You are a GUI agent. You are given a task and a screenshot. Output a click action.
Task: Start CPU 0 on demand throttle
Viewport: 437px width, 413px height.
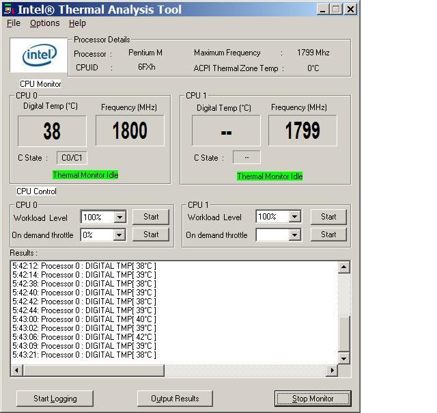(151, 235)
